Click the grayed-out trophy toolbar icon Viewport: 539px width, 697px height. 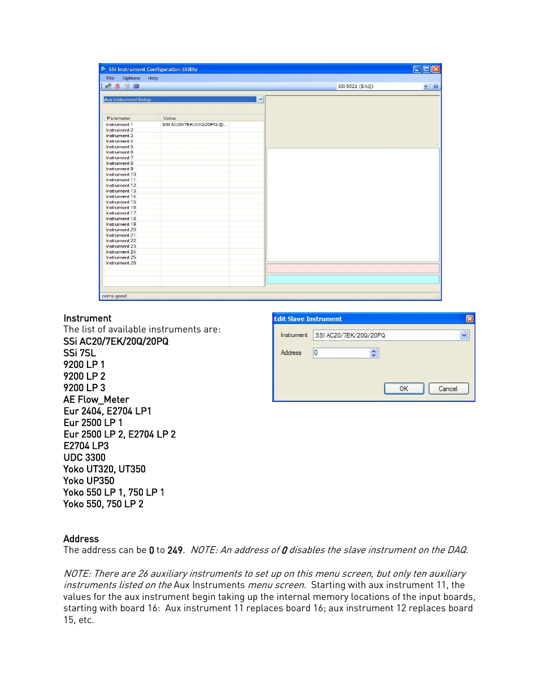click(127, 86)
